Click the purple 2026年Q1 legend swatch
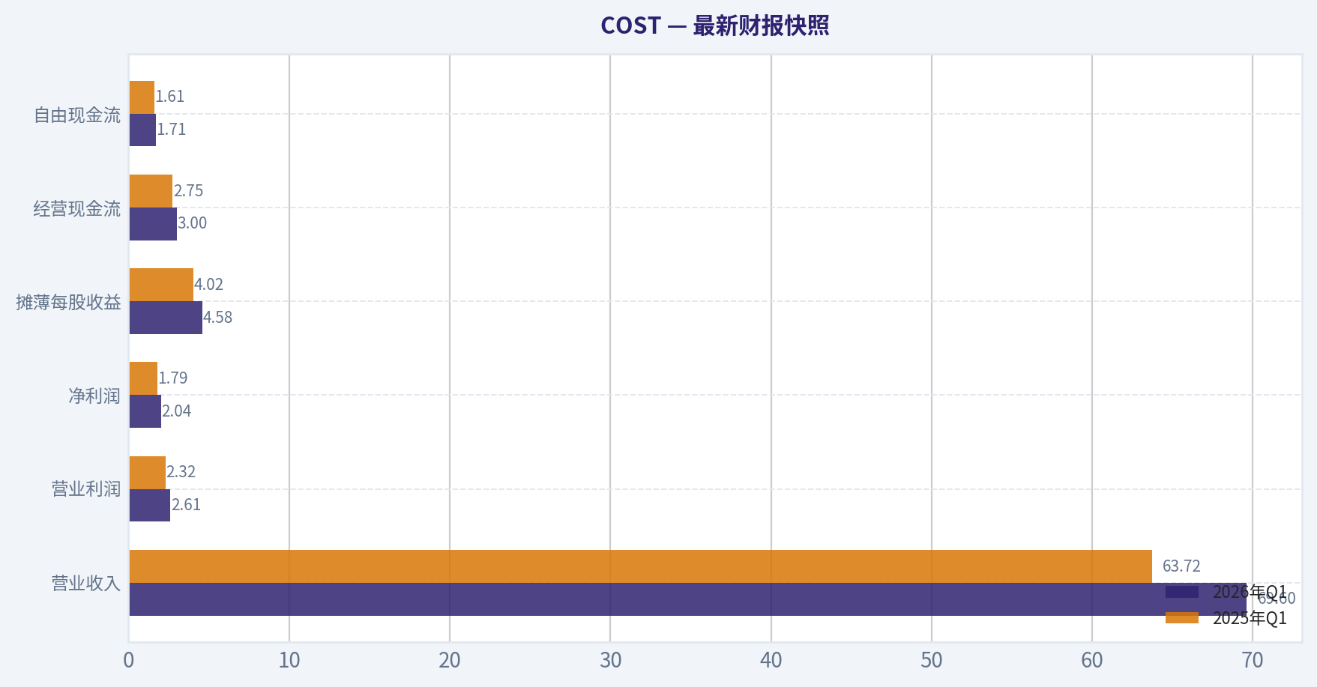Viewport: 1317px width, 687px height. point(1182,592)
